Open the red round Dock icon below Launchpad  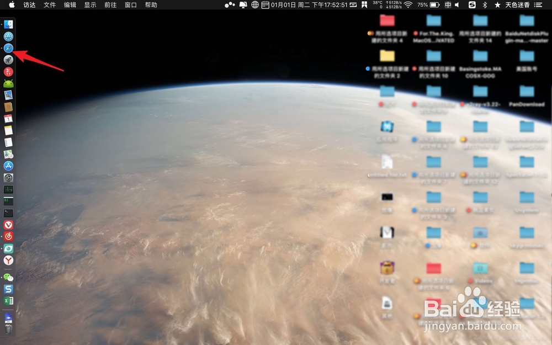tap(8, 72)
